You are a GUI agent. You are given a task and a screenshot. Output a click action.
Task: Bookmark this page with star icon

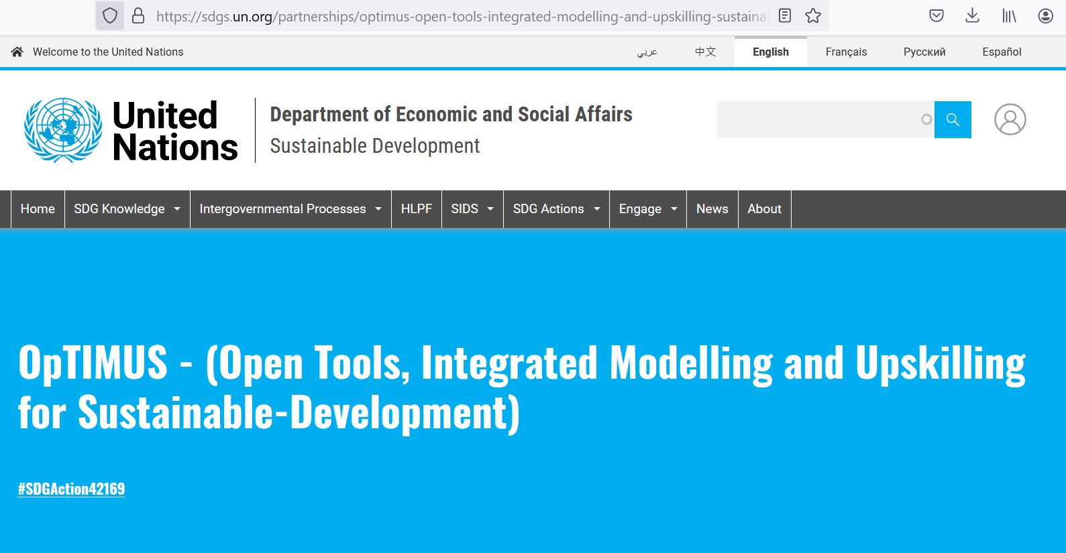pos(813,16)
